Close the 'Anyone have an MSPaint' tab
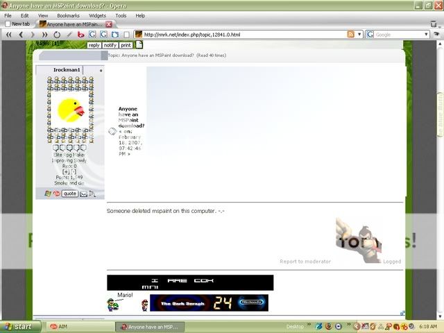Screen dimensions: 444x333 coord(109,24)
